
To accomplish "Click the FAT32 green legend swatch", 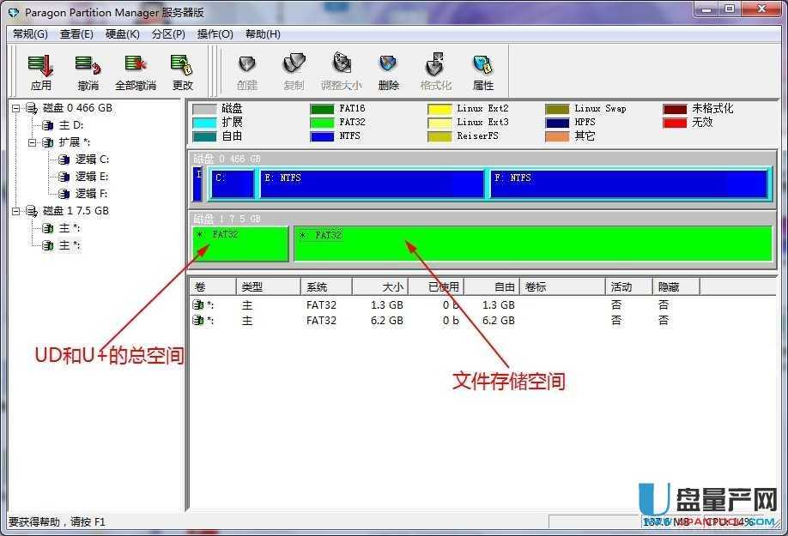I will [324, 123].
